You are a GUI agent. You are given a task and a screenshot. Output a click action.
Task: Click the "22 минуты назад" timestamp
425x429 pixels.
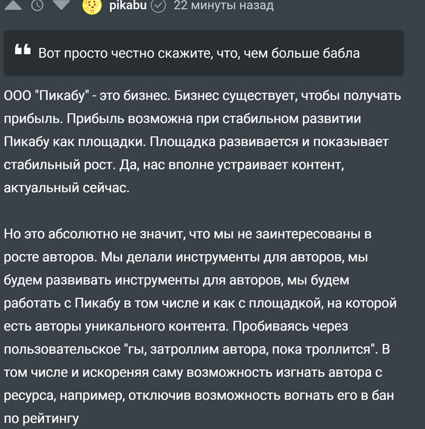click(x=223, y=5)
